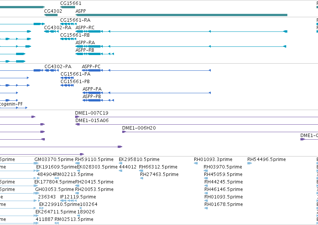Select the ASPP-PA protein label
318x225 pixels.
click(92, 89)
